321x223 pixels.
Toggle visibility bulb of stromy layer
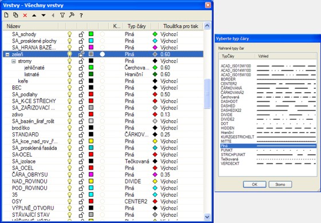tap(69, 61)
